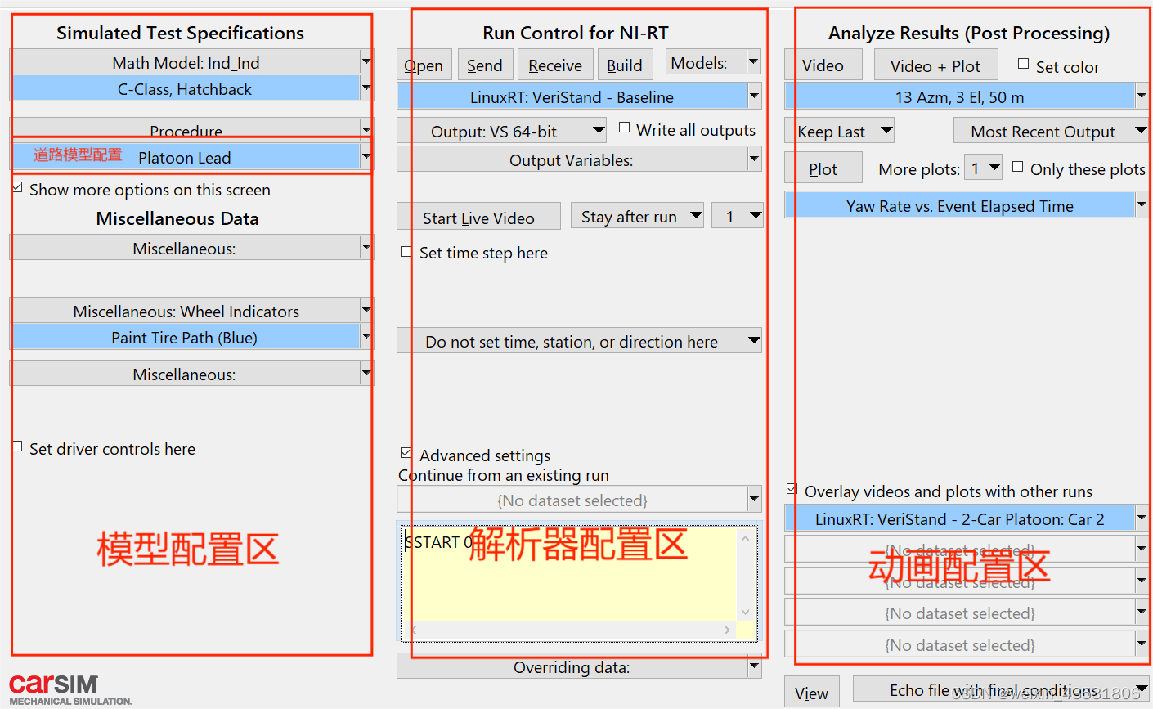
Task: Click the Open button
Action: click(x=424, y=65)
